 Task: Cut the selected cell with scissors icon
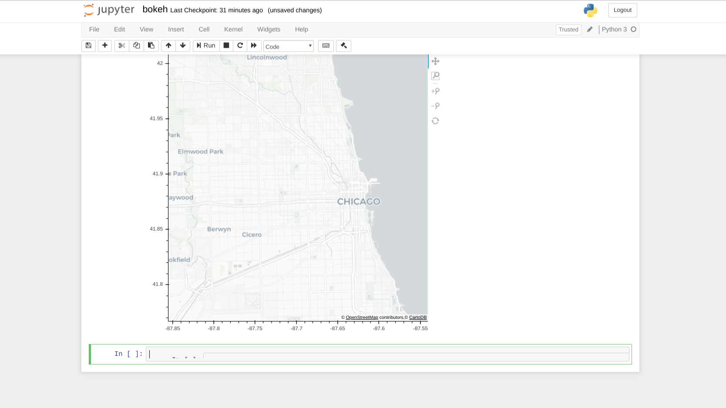[x=121, y=46]
